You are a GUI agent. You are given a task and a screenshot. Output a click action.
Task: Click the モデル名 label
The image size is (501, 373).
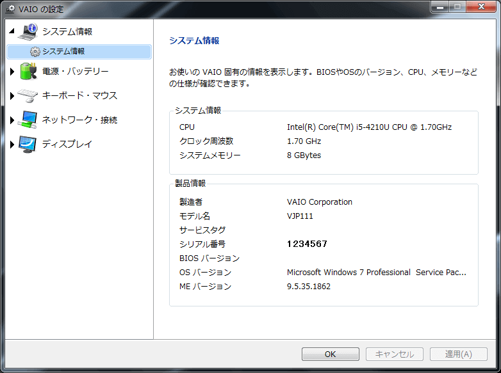click(195, 216)
